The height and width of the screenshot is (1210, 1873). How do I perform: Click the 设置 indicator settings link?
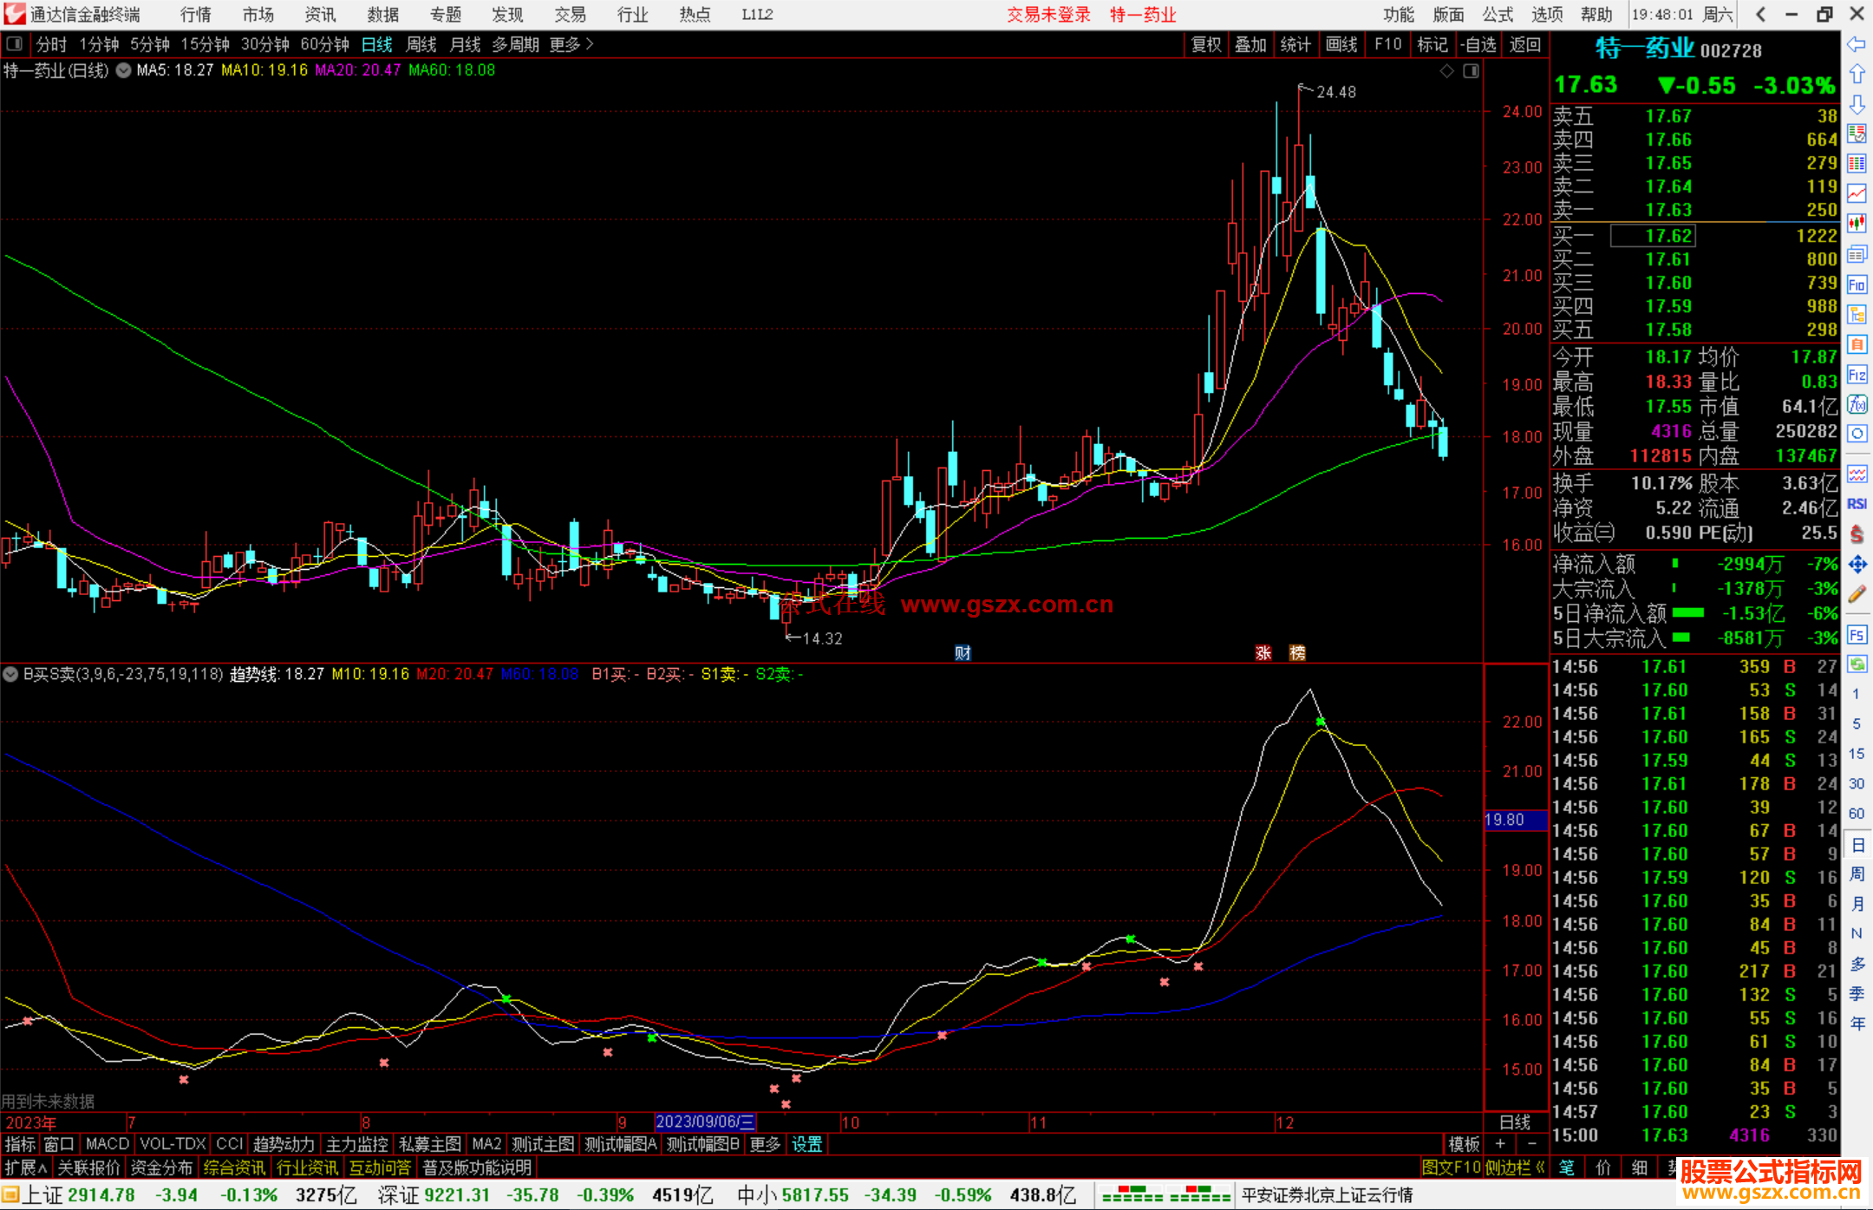[806, 1144]
